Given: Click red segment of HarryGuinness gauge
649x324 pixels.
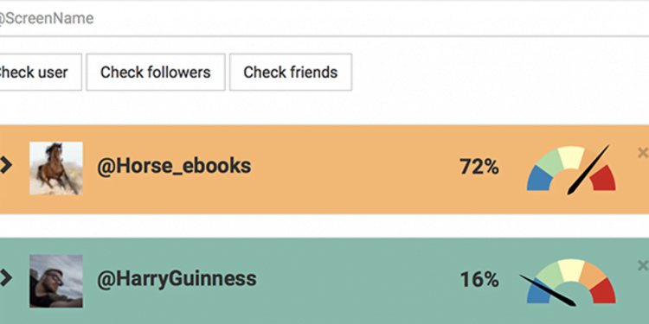Looking at the screenshot, I should [603, 291].
